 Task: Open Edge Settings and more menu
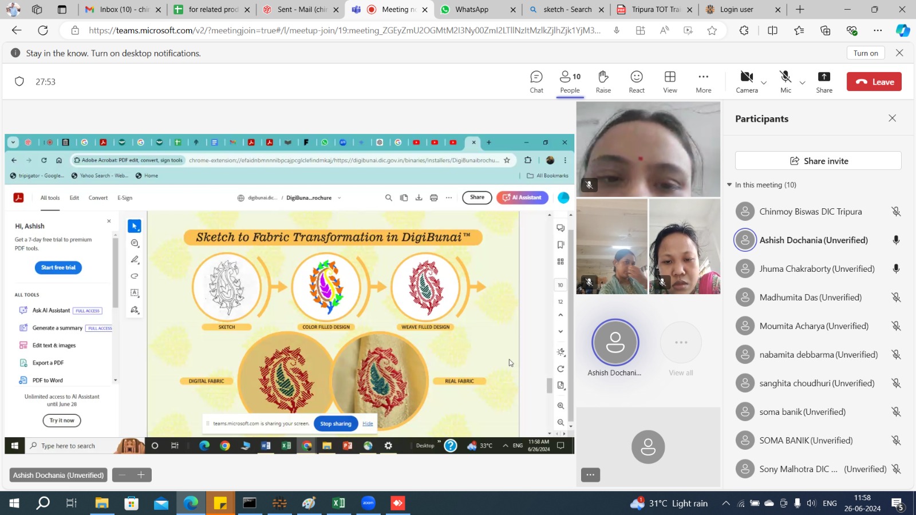[x=878, y=30]
